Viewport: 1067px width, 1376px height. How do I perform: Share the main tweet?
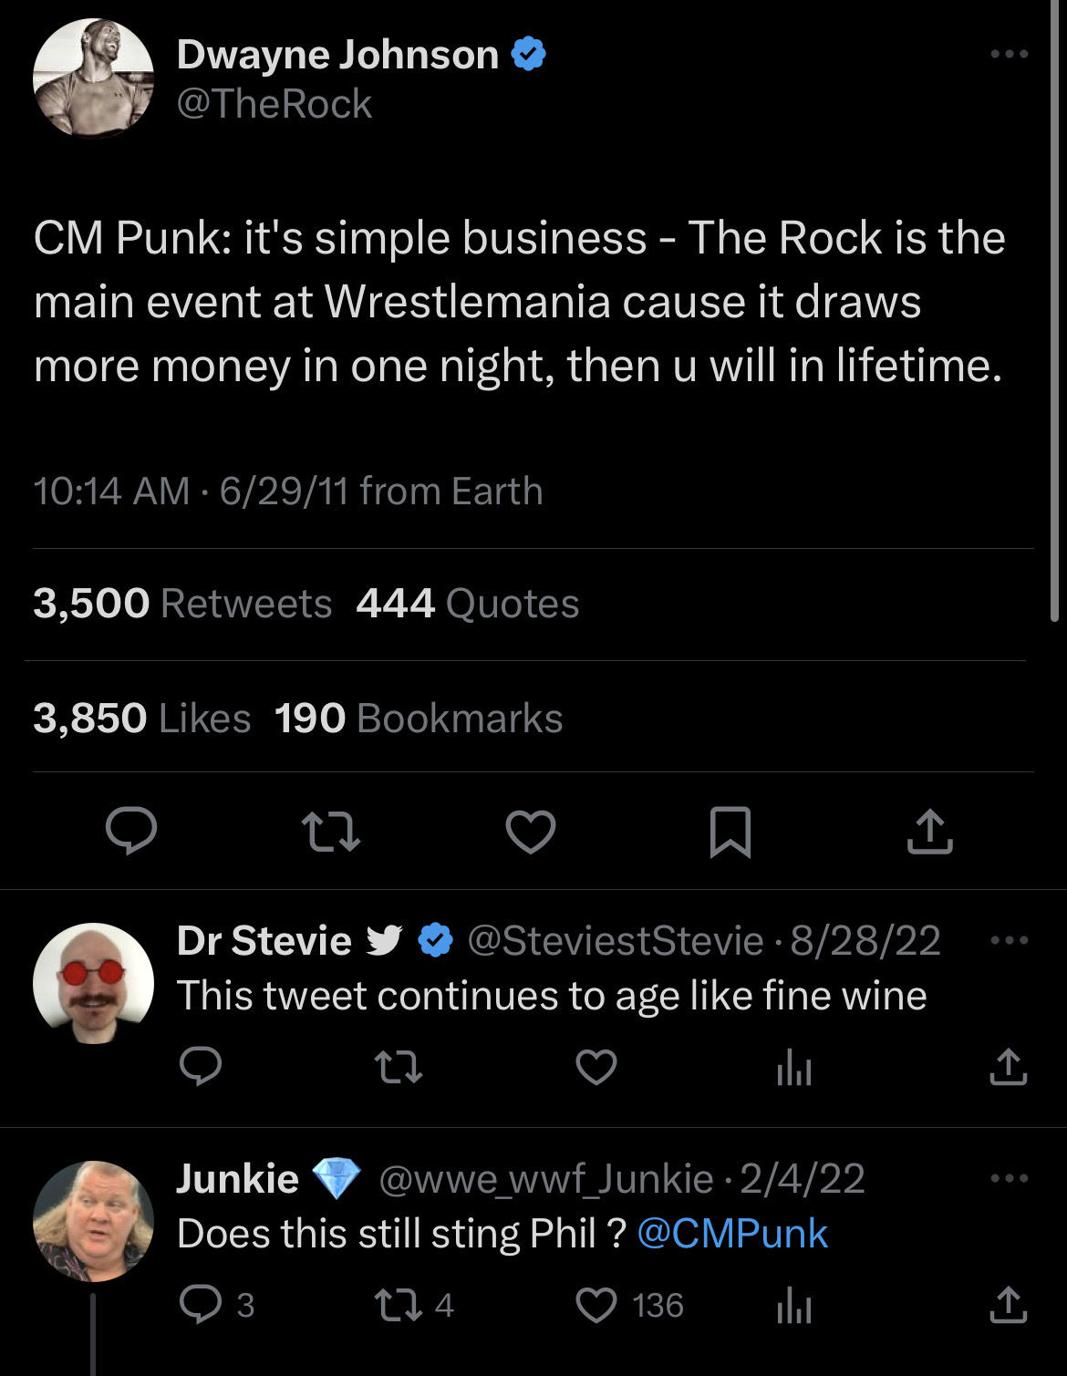pos(929,831)
